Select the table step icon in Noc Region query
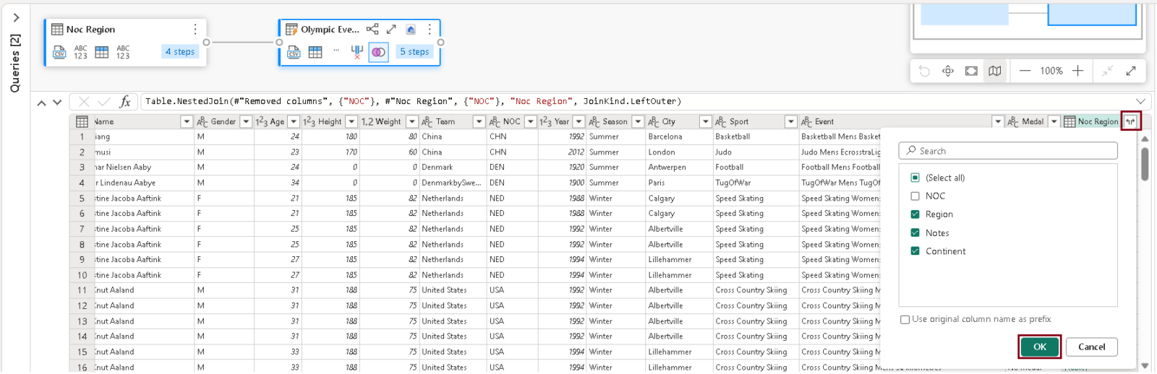 102,52
